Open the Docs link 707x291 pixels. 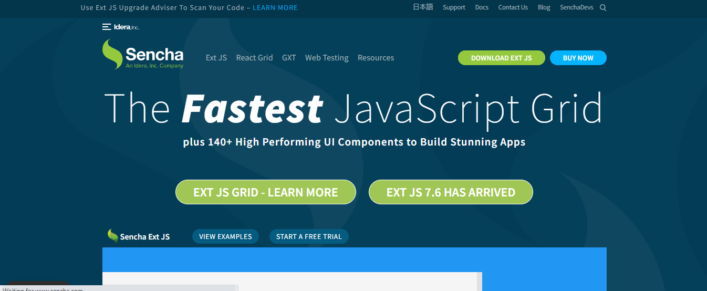coord(482,7)
